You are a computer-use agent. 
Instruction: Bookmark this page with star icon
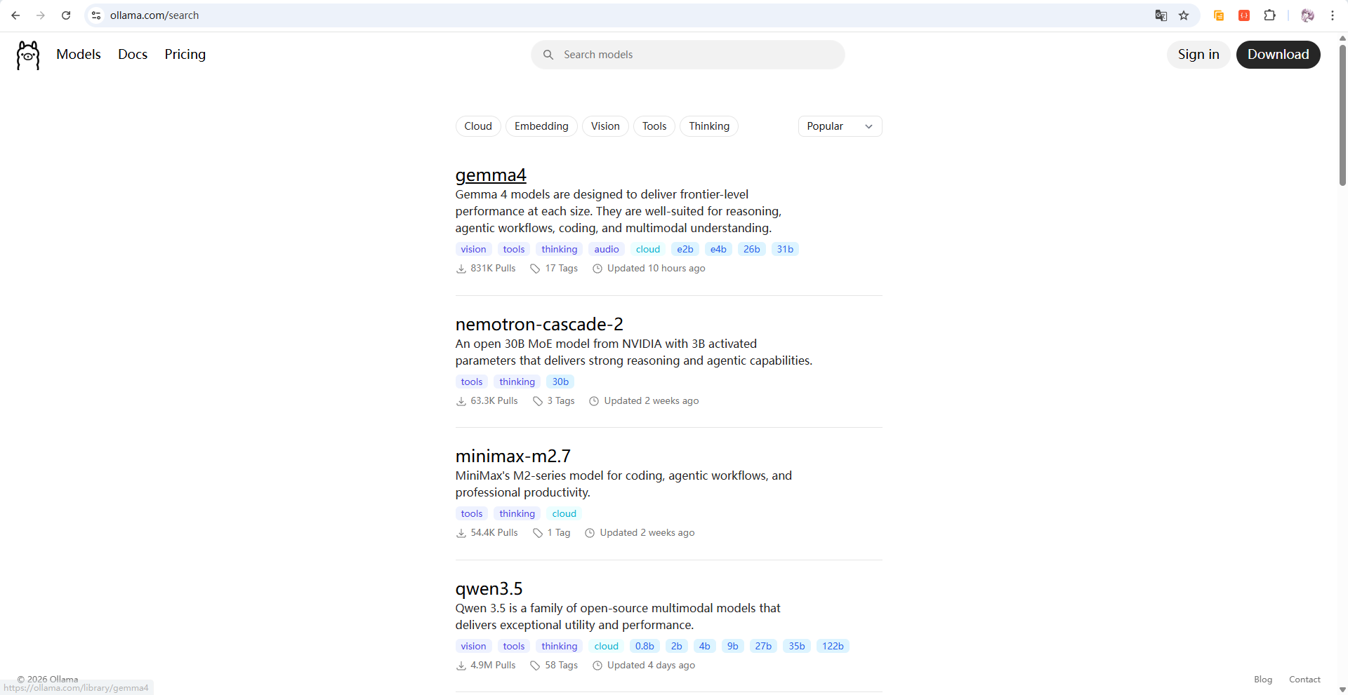click(1184, 15)
